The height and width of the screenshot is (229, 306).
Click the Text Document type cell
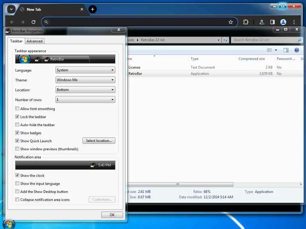[x=203, y=67]
